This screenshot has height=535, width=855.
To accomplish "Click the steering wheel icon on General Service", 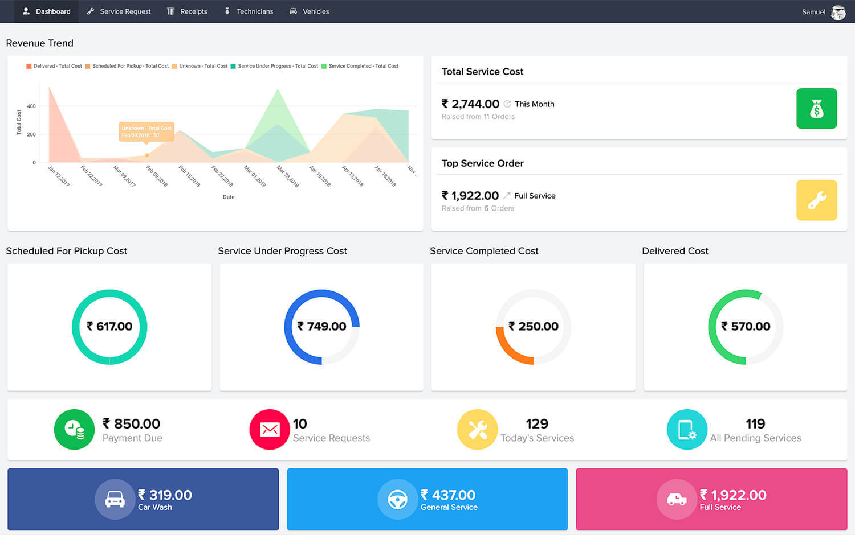I will 397,499.
